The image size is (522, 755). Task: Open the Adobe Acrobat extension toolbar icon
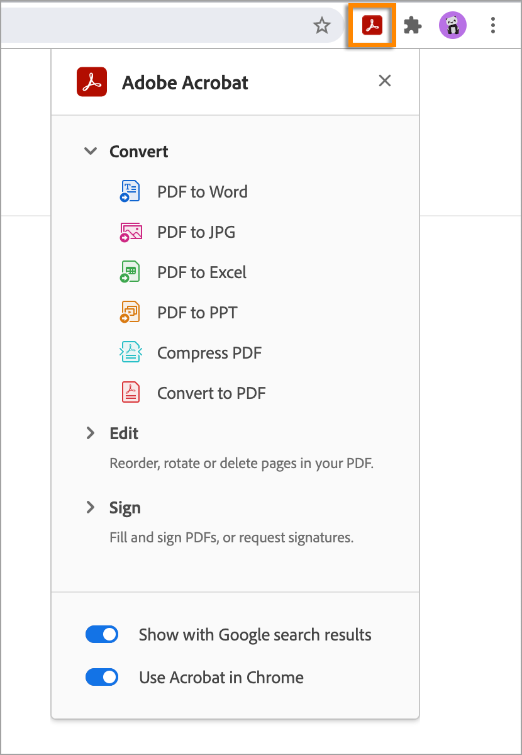pos(372,26)
